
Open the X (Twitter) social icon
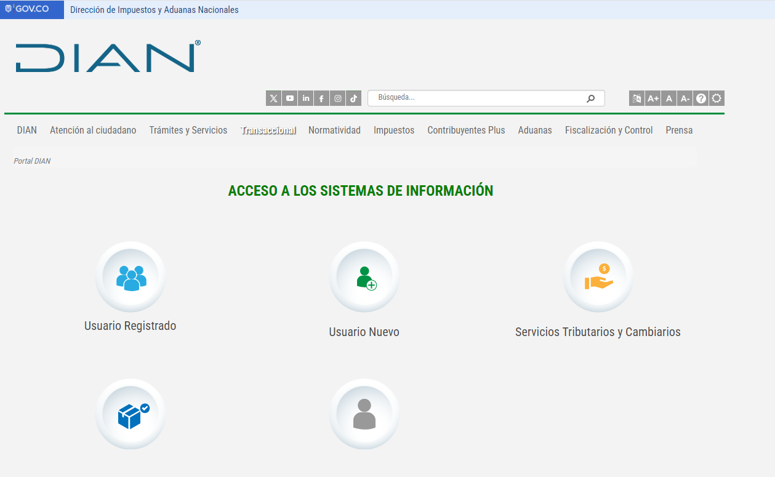(274, 98)
